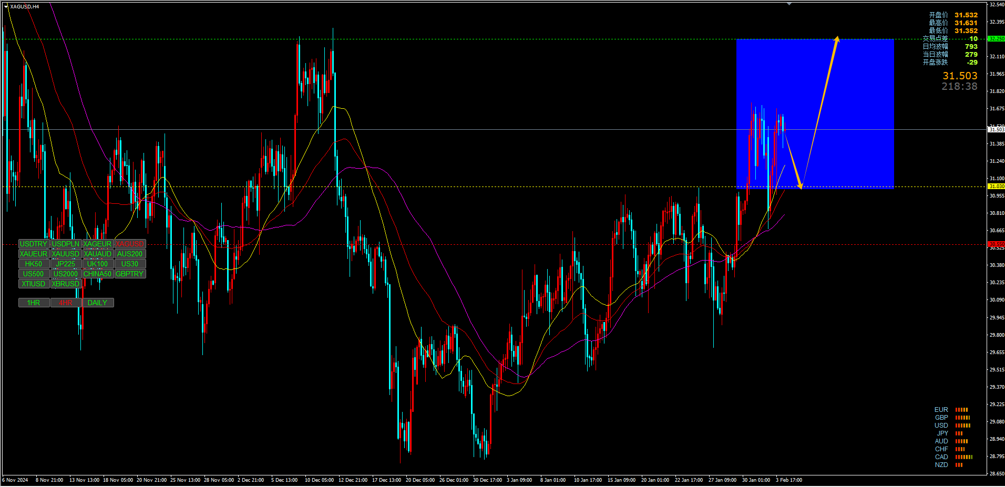Click the 10 Dec 05:00 time axis label
The width and height of the screenshot is (1005, 487).
[x=319, y=480]
